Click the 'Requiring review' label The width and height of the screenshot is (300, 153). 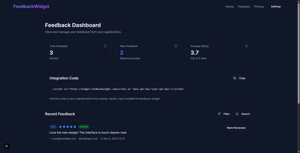pos(130,58)
